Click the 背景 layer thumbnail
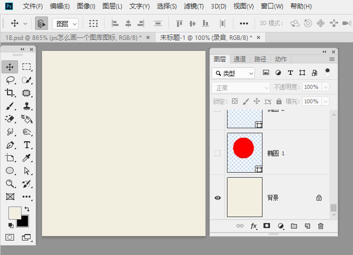 [244, 197]
